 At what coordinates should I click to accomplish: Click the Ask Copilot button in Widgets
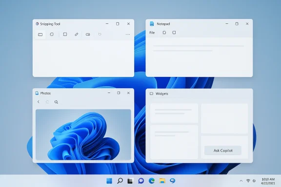[223, 150]
